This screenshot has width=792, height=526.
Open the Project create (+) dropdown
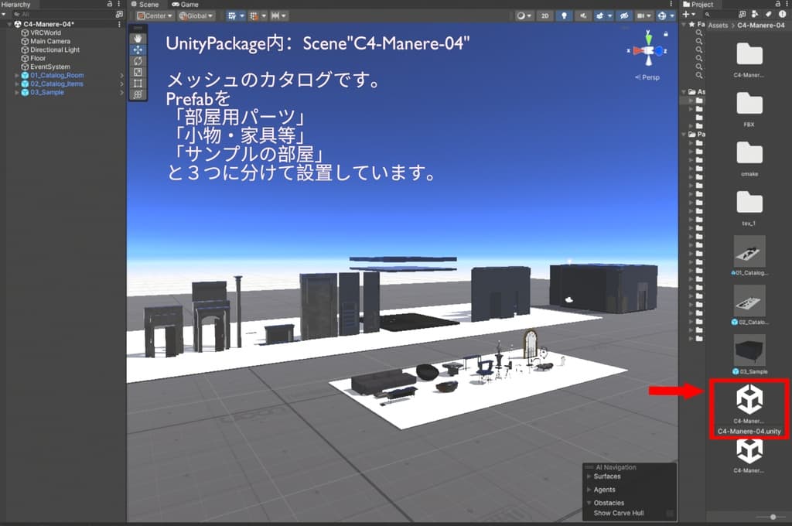coord(689,14)
